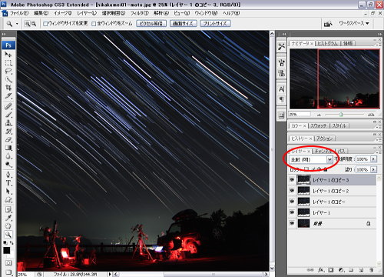Click the 画面サイズ button
The width and height of the screenshot is (384, 277).
coord(184,24)
